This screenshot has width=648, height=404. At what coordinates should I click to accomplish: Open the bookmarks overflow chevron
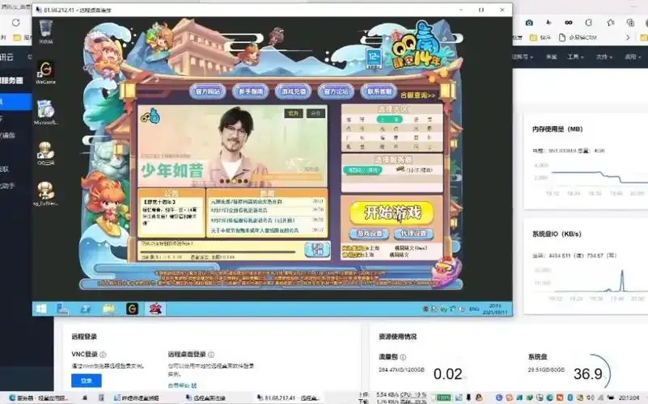pos(628,37)
